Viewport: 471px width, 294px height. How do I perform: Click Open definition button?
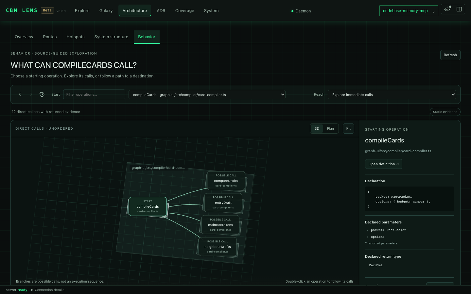383,164
